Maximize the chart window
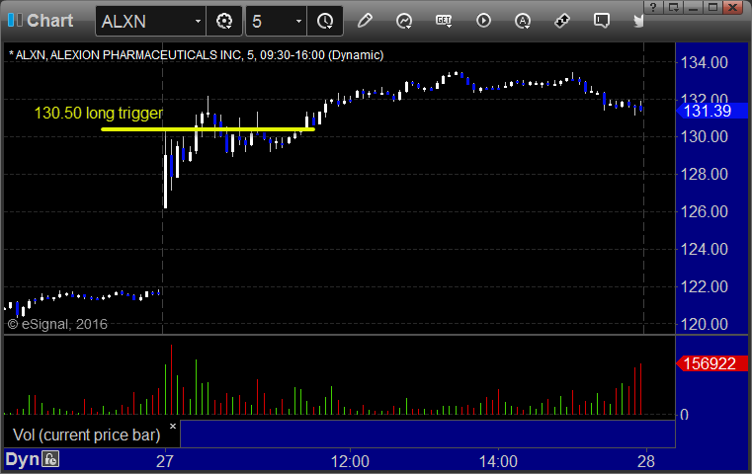The height and width of the screenshot is (474, 752). (712, 7)
